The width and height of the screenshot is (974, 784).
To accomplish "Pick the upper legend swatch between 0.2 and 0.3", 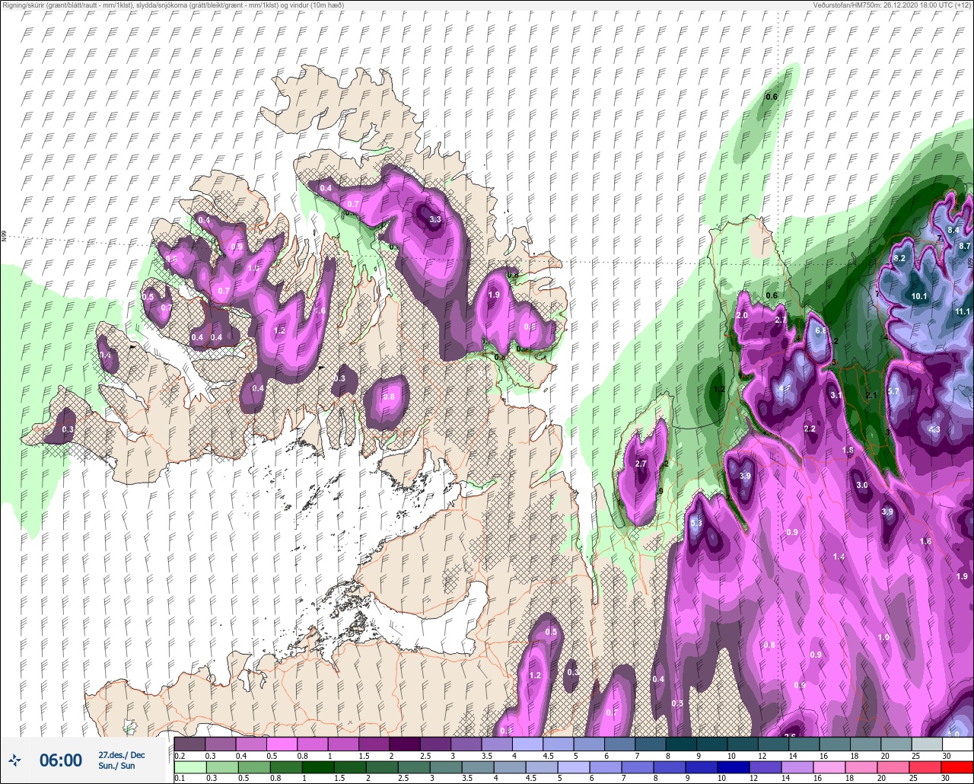I will click(x=189, y=744).
